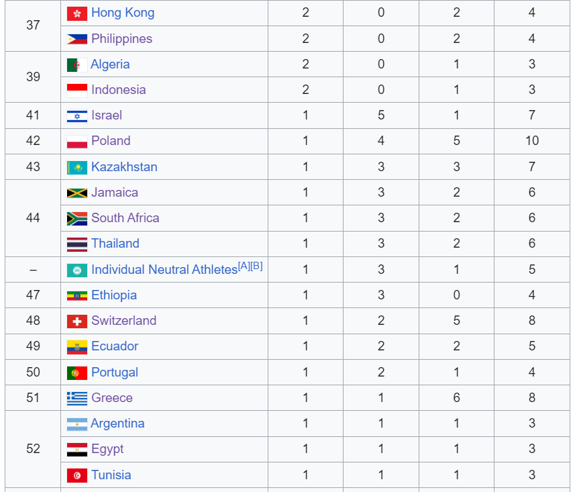The width and height of the screenshot is (573, 492).
Task: Follow the Ethiopia link
Action: [x=114, y=295]
